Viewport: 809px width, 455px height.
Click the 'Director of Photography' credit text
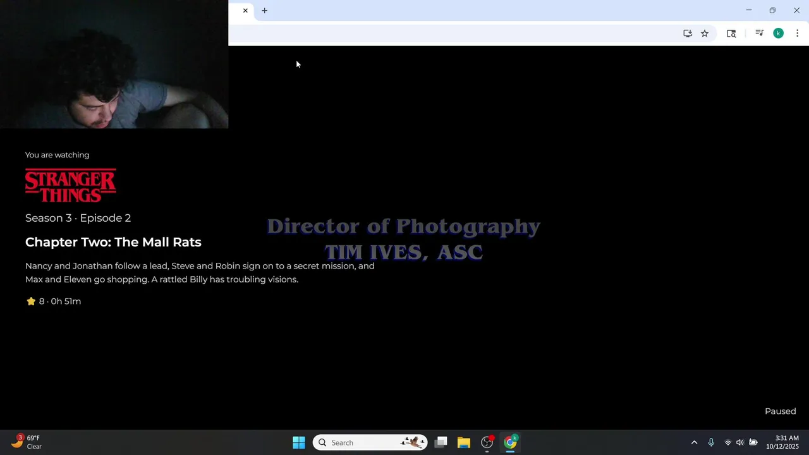coord(403,226)
